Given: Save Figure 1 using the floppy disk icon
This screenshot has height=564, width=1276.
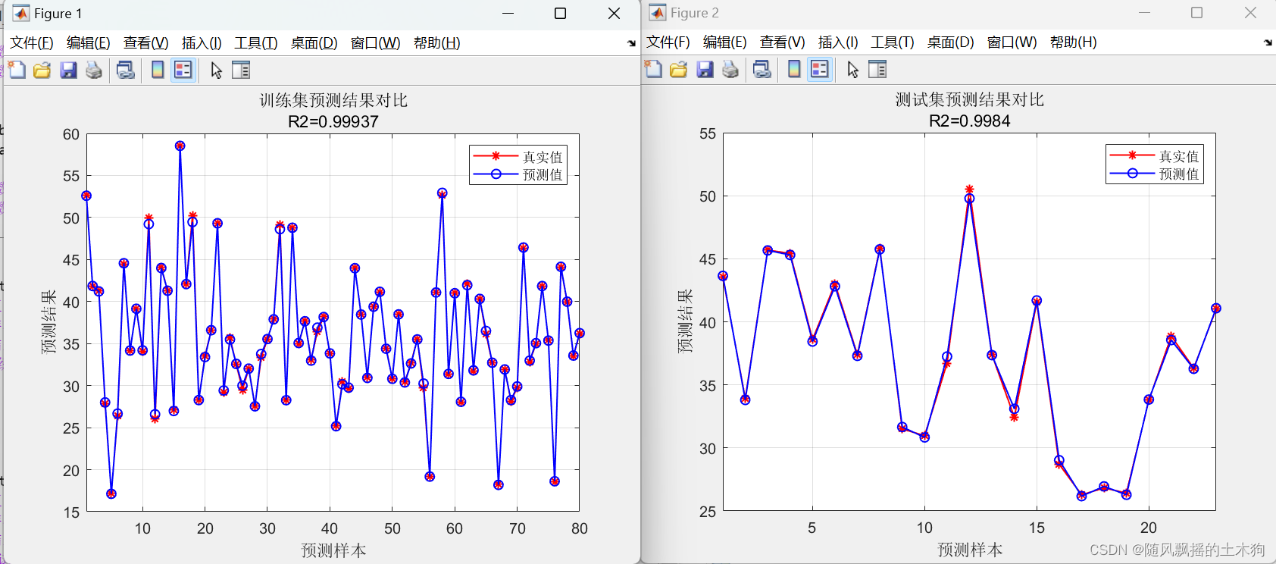Looking at the screenshot, I should [68, 70].
